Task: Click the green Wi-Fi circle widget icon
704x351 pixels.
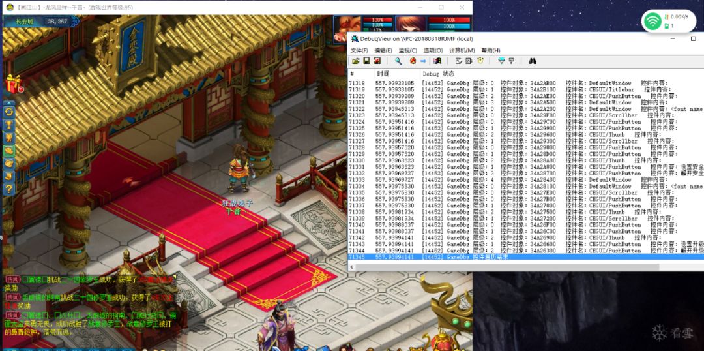Action: pyautogui.click(x=653, y=21)
